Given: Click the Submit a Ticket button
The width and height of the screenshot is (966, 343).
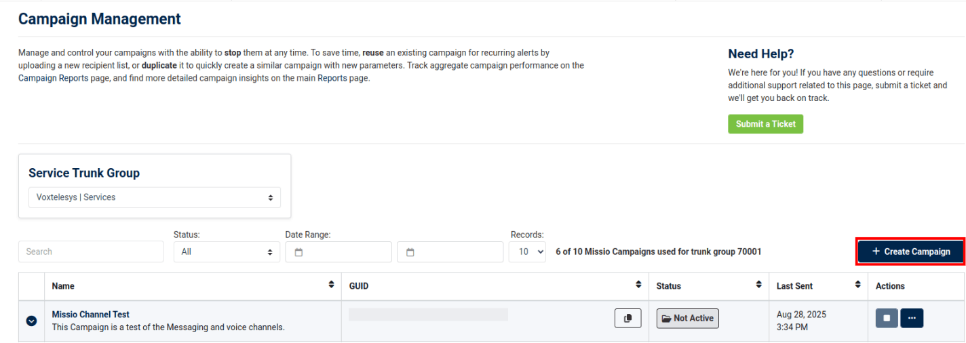Looking at the screenshot, I should (765, 124).
